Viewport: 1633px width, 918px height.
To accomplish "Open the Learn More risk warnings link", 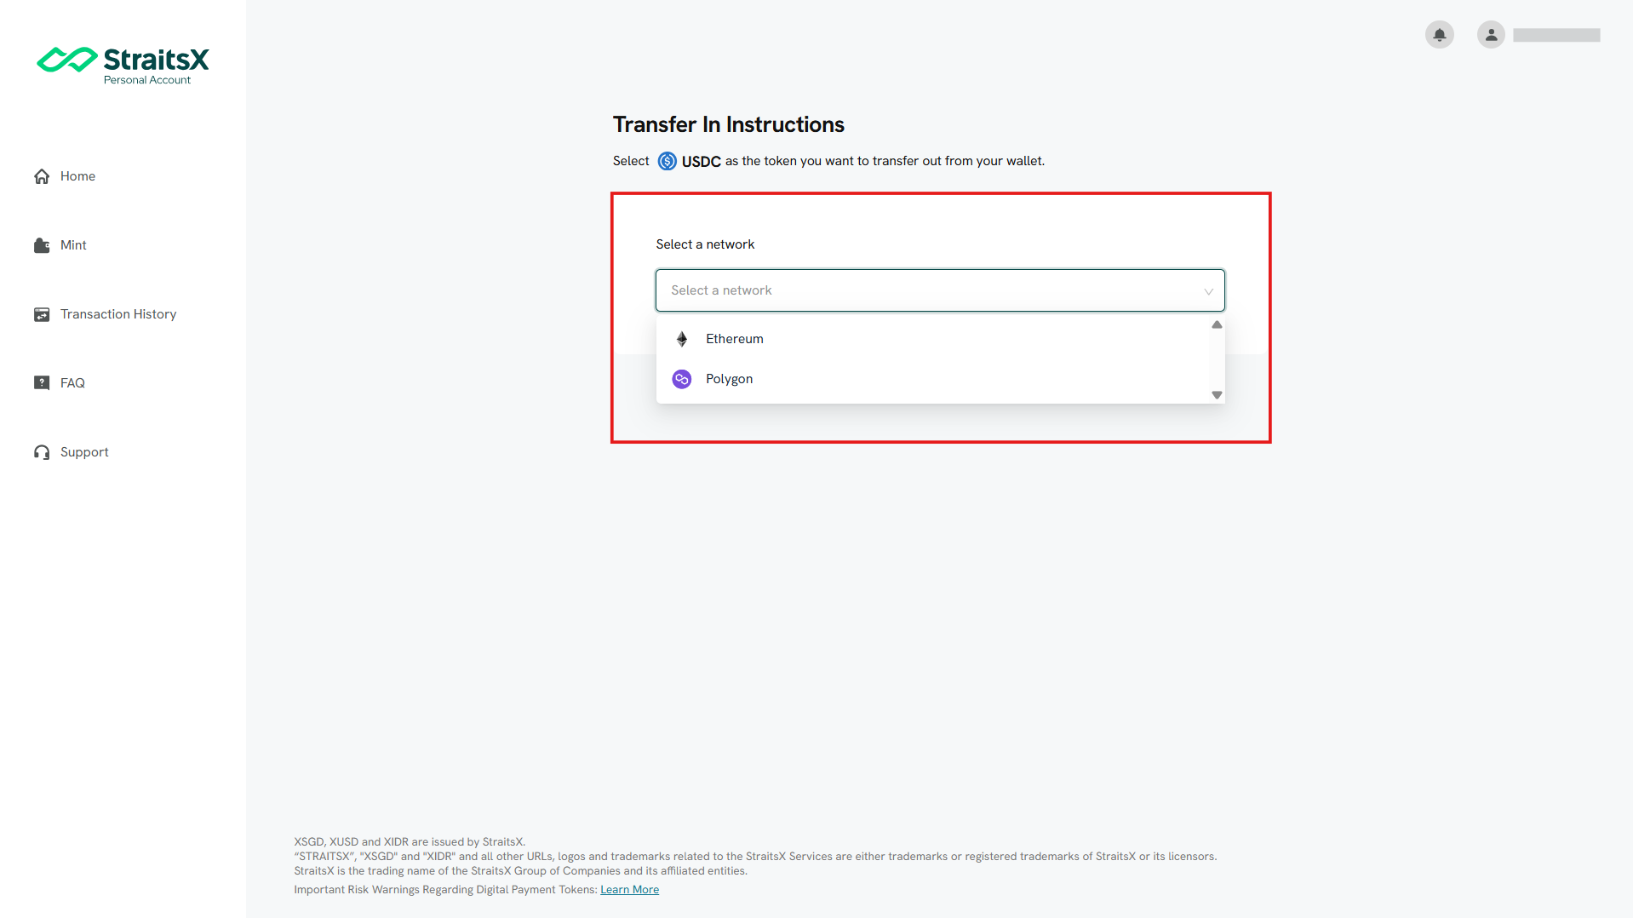I will [x=629, y=890].
